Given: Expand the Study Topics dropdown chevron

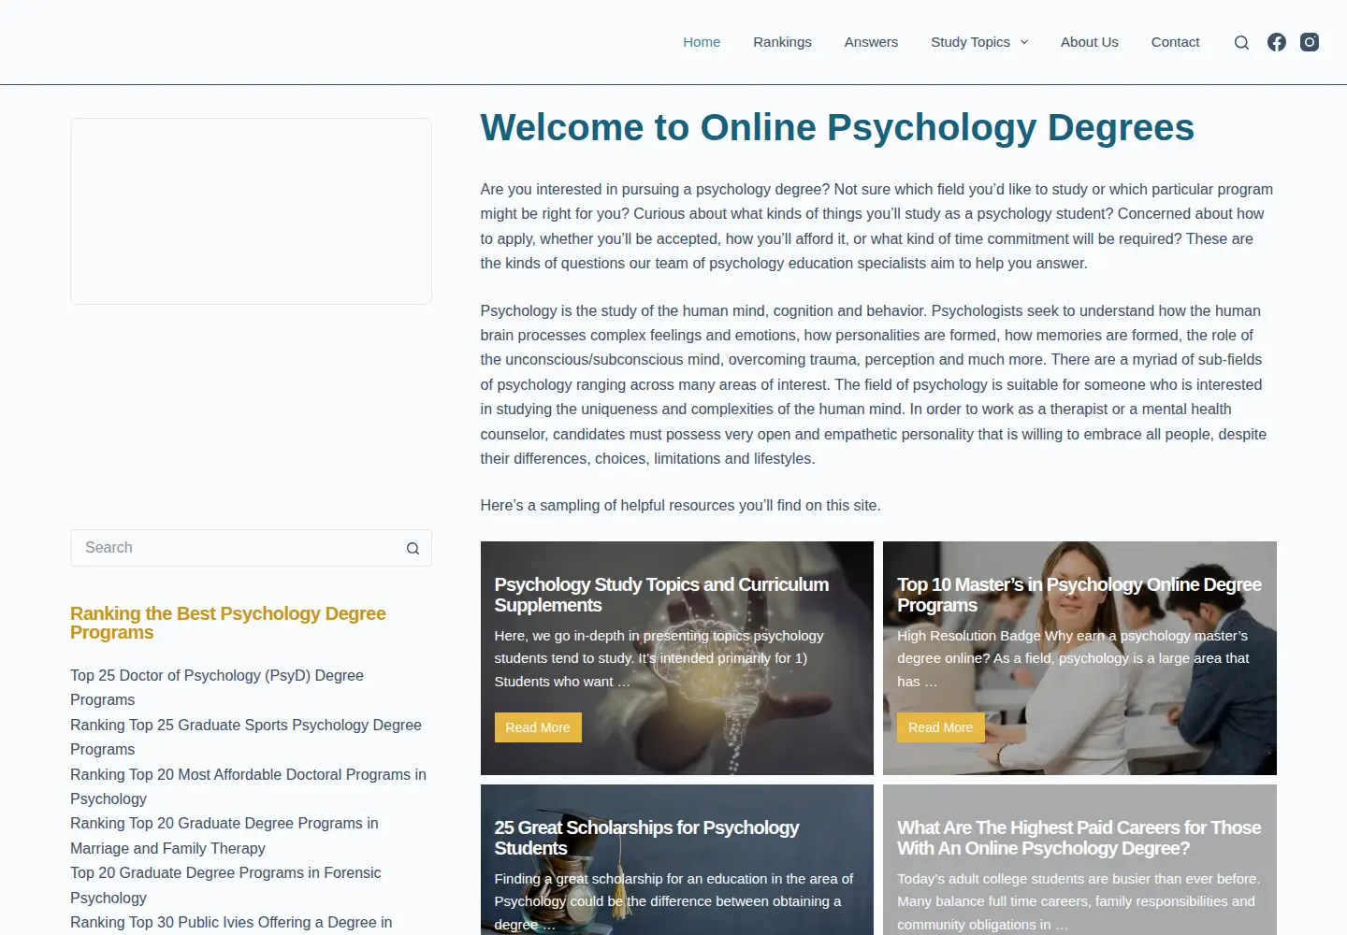Looking at the screenshot, I should [x=1023, y=42].
